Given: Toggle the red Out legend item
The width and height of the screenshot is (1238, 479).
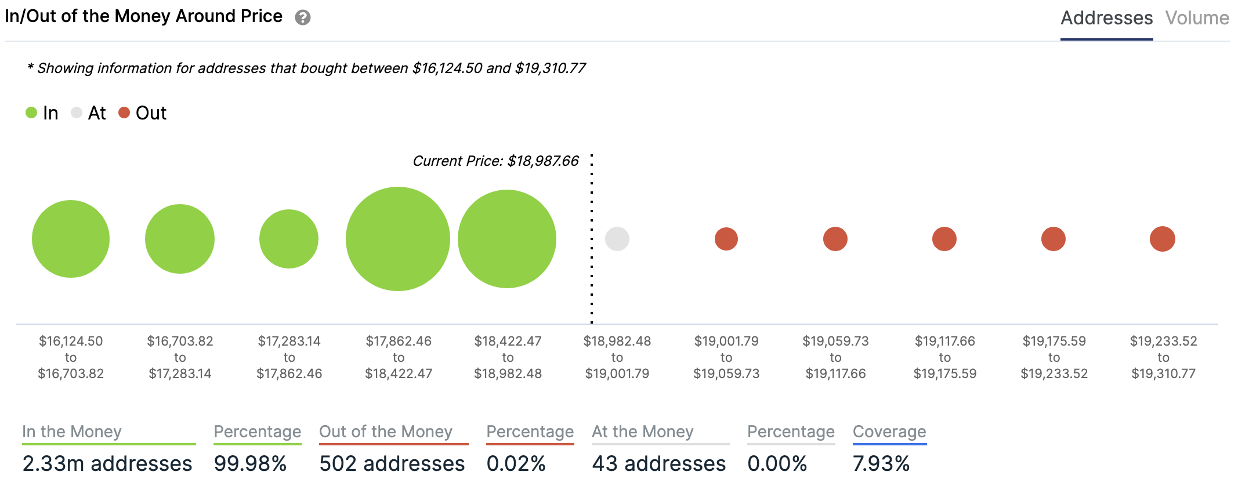Looking at the screenshot, I should pos(143,113).
